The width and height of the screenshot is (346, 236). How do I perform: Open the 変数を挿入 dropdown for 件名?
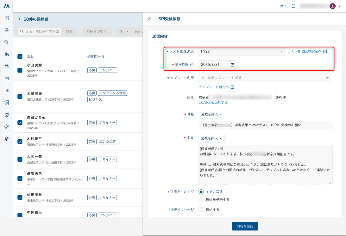212,114
